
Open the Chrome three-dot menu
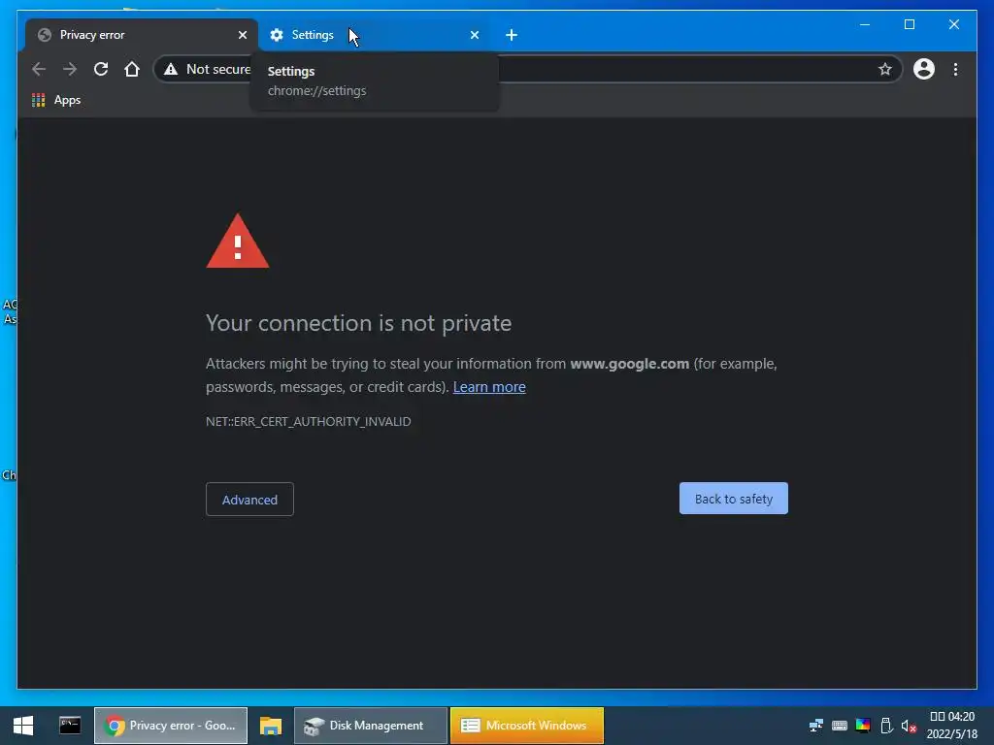(955, 69)
